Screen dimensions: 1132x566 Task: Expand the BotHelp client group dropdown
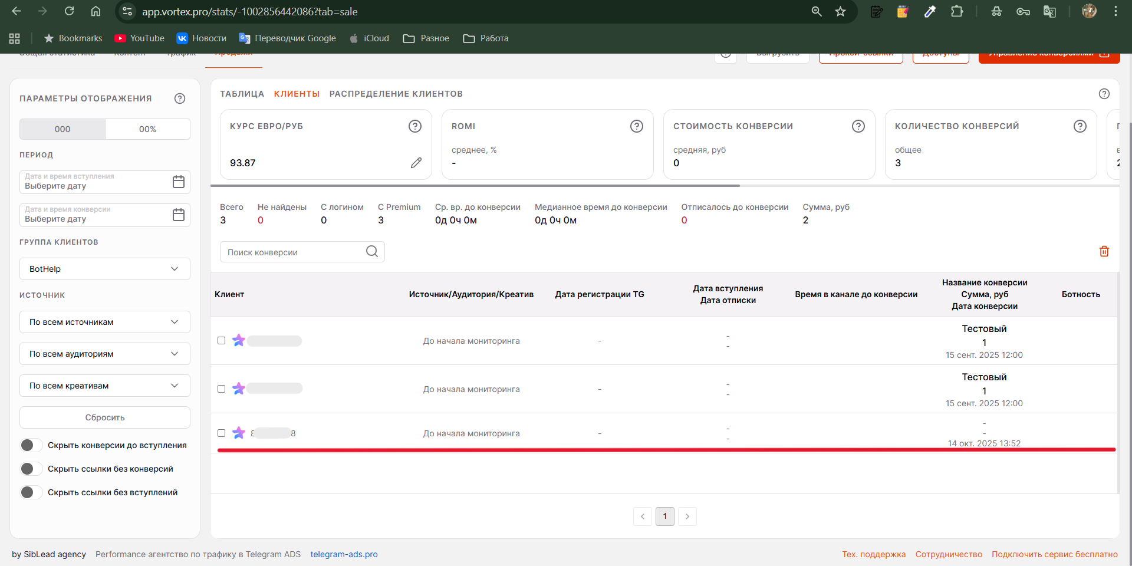105,269
